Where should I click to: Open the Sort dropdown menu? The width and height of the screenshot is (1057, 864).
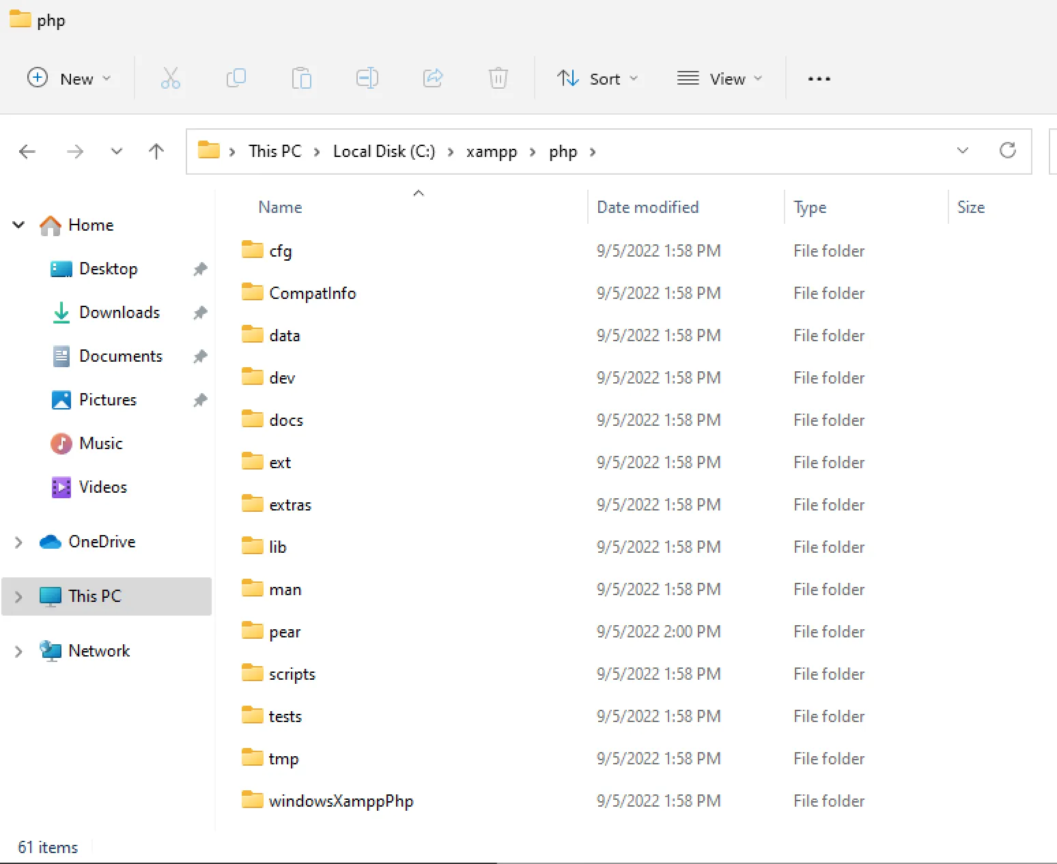pos(597,78)
